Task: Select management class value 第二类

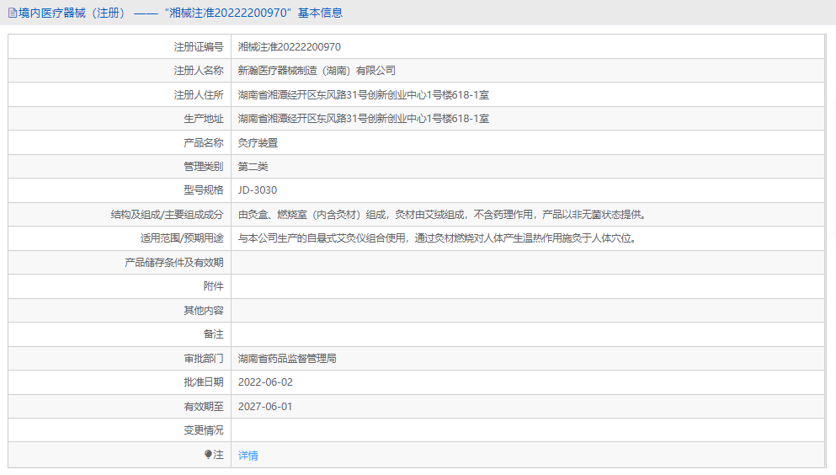Action: click(253, 166)
